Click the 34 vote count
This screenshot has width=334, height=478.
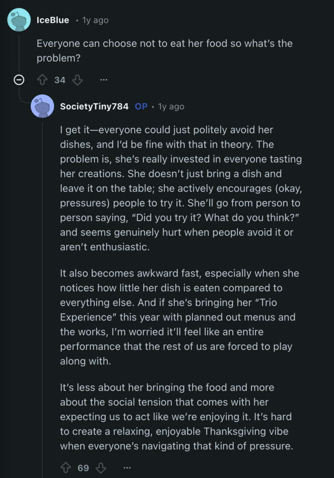[x=60, y=80]
